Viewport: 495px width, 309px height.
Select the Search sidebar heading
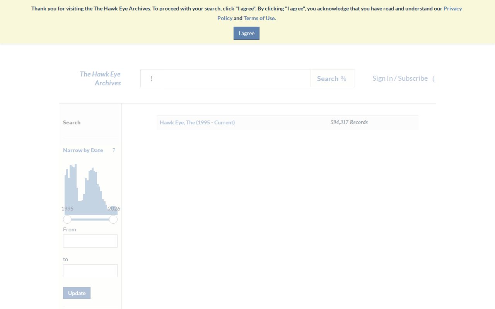(x=72, y=122)
